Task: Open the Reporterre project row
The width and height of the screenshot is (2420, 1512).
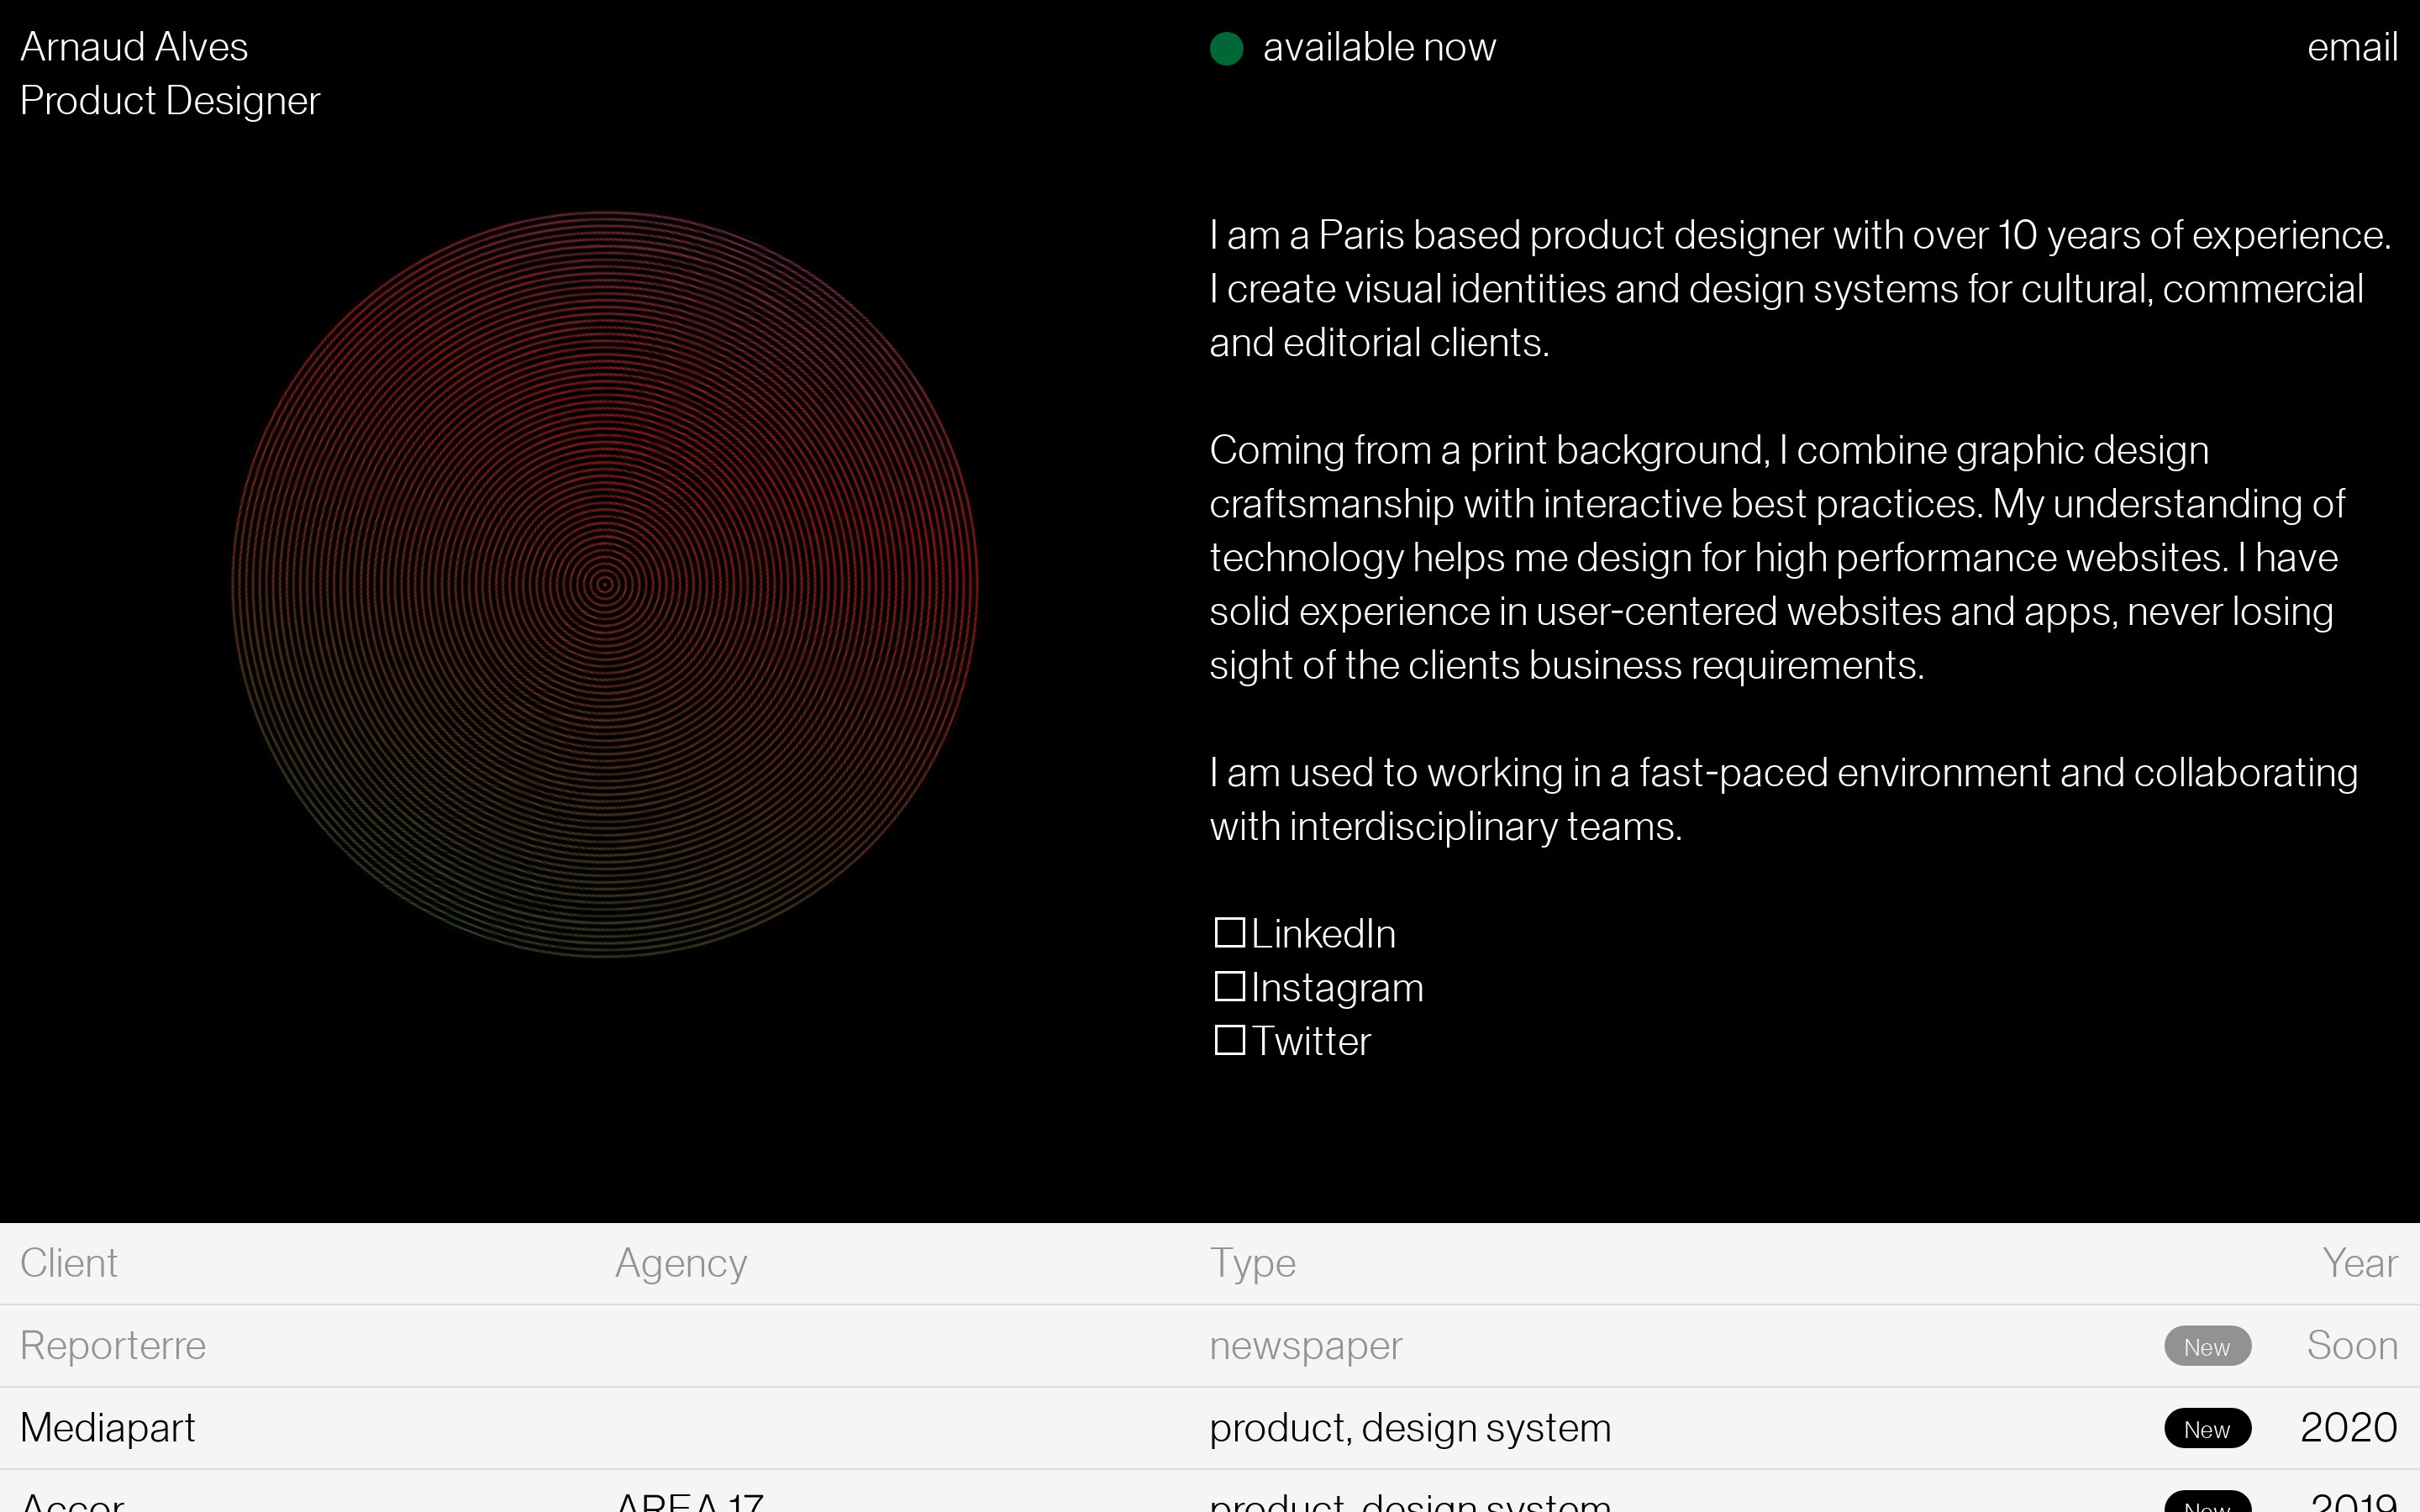Action: (x=113, y=1346)
